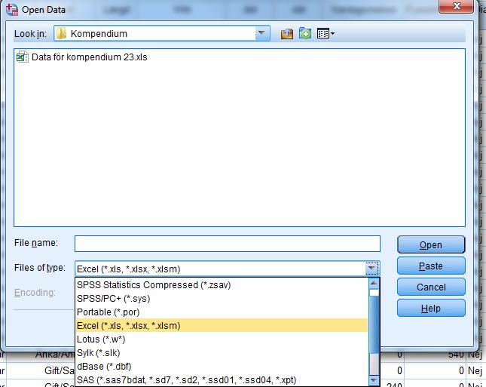Click the Open button
The width and height of the screenshot is (486, 387).
[x=431, y=245]
